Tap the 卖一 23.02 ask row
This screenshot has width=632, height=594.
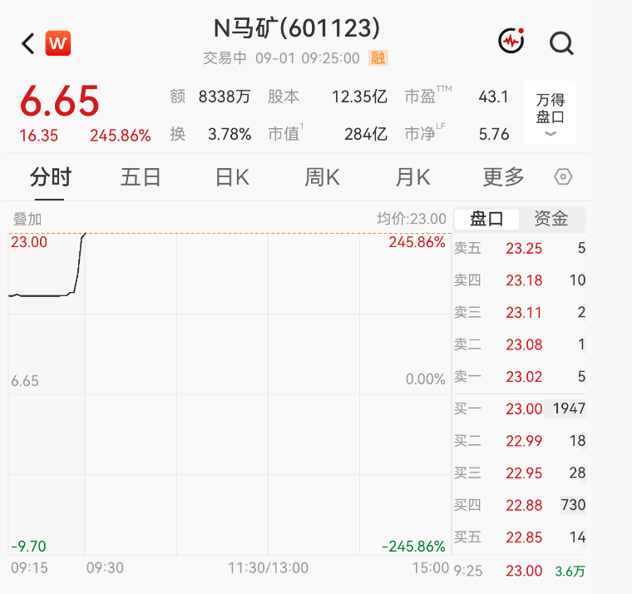520,377
